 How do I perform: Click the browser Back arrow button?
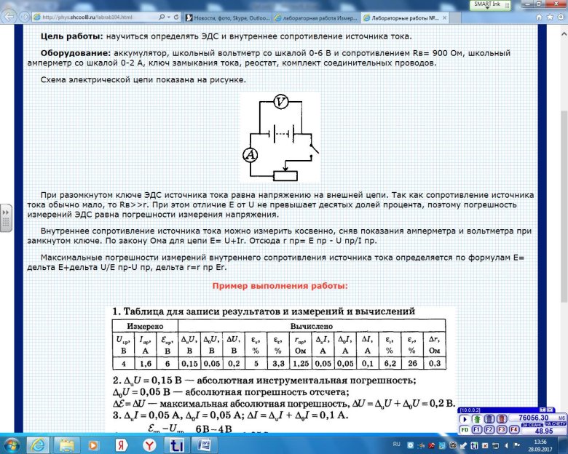[10, 15]
